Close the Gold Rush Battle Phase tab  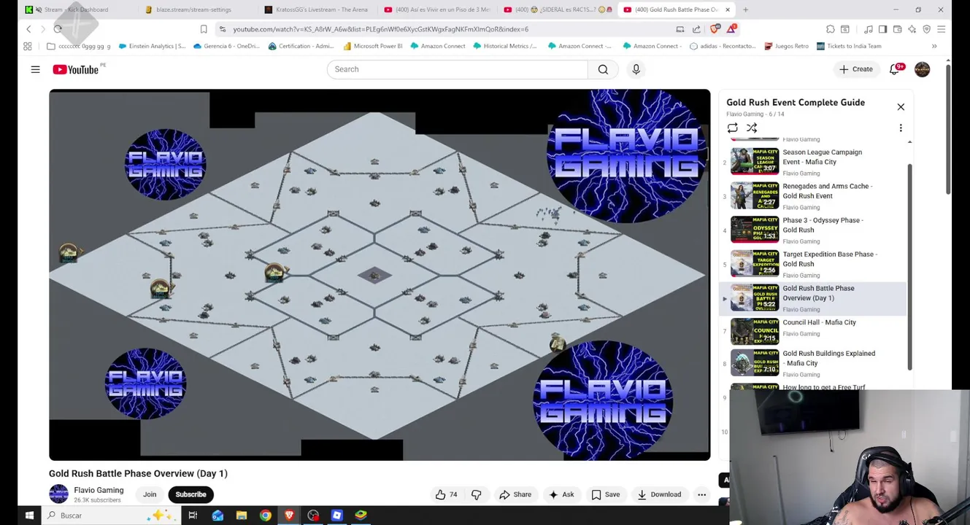[x=727, y=9]
